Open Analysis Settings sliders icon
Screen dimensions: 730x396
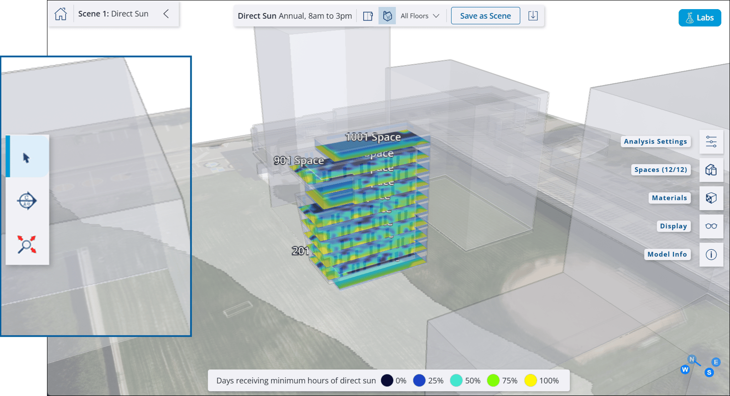711,142
